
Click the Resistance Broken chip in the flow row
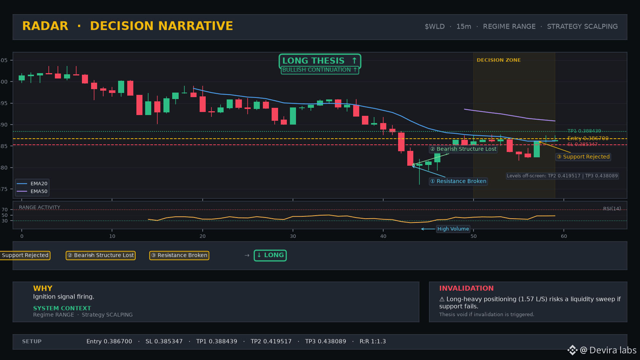click(x=179, y=255)
